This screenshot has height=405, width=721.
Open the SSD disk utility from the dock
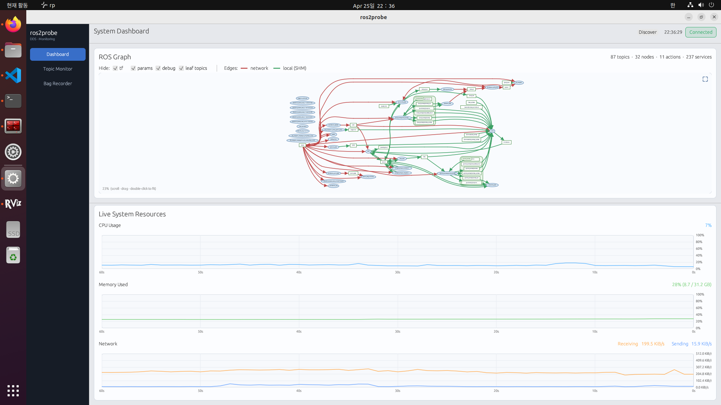click(x=13, y=229)
